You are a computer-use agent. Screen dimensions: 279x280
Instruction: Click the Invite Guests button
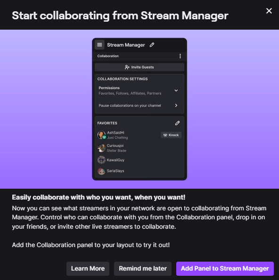pos(139,67)
